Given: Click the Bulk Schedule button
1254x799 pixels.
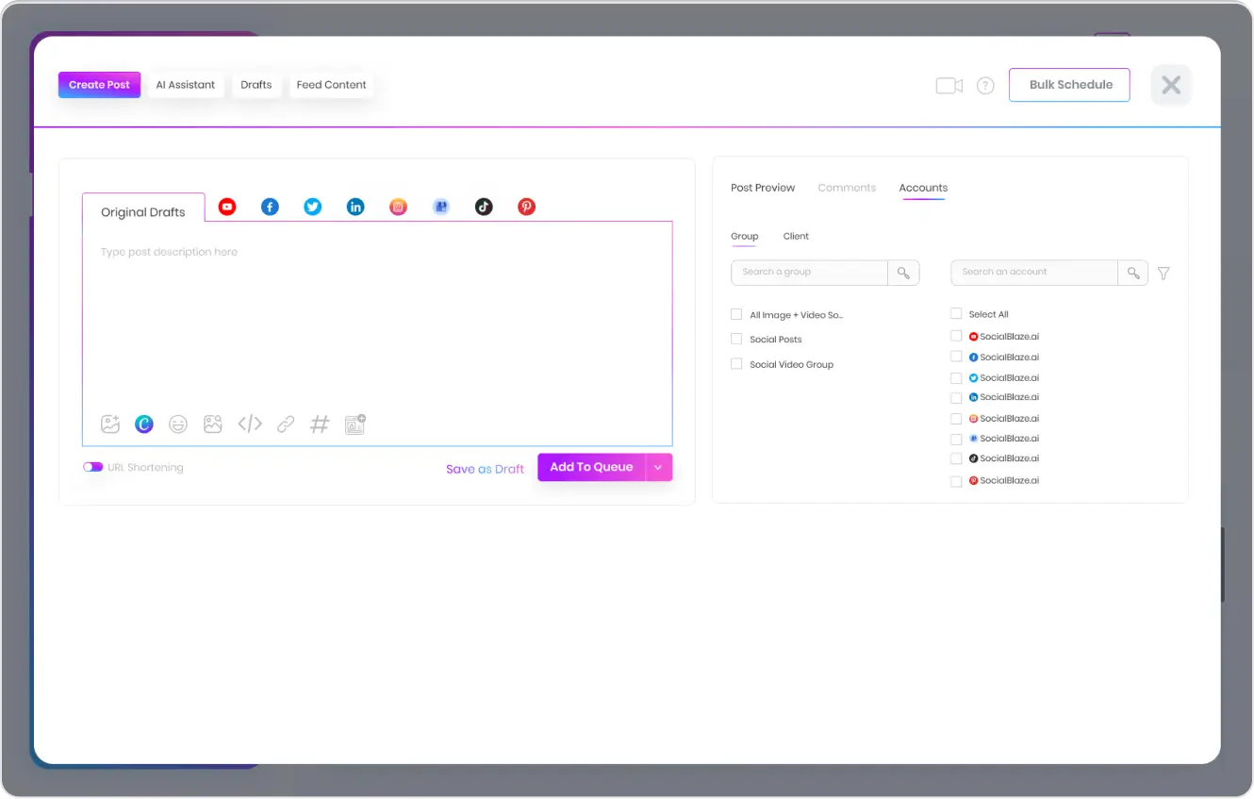Looking at the screenshot, I should (1069, 85).
